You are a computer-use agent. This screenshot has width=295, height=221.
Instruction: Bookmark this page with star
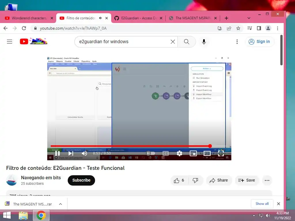(238, 28)
